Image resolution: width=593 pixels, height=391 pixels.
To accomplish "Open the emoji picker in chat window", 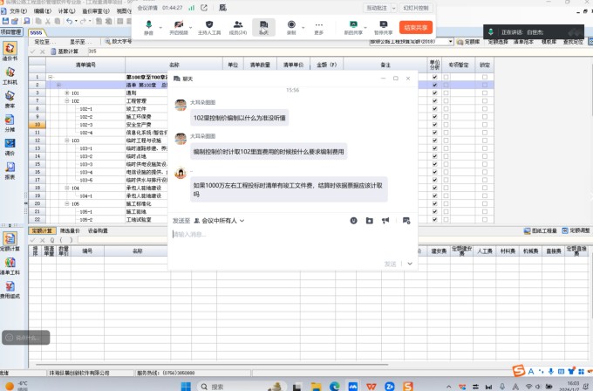I will tap(354, 220).
